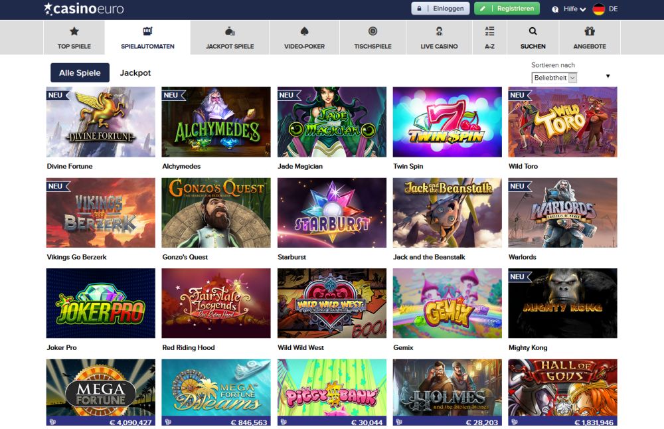This screenshot has width=664, height=429.
Task: Click the € 1,831,946 jackpot amount
Action: (x=594, y=422)
